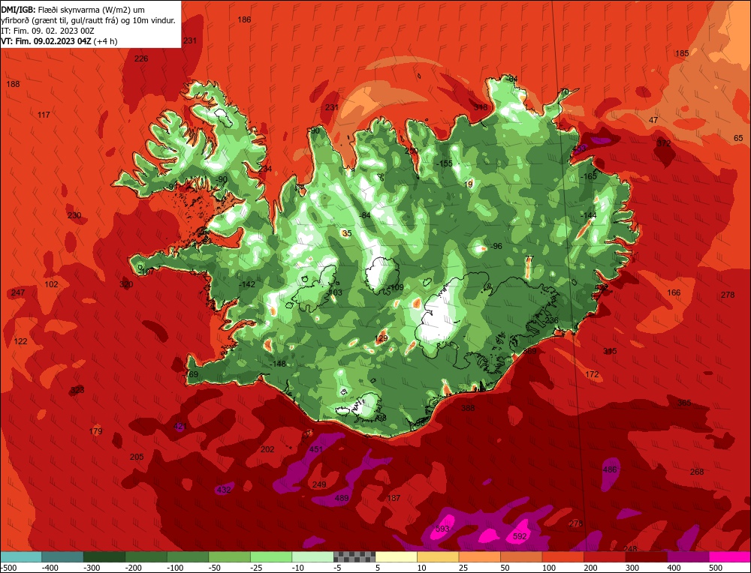Image resolution: width=751 pixels, height=573 pixels.
Task: Click the valid time line 'VT: Fim. 09.02.2023 04Z'
Action: pos(46,41)
